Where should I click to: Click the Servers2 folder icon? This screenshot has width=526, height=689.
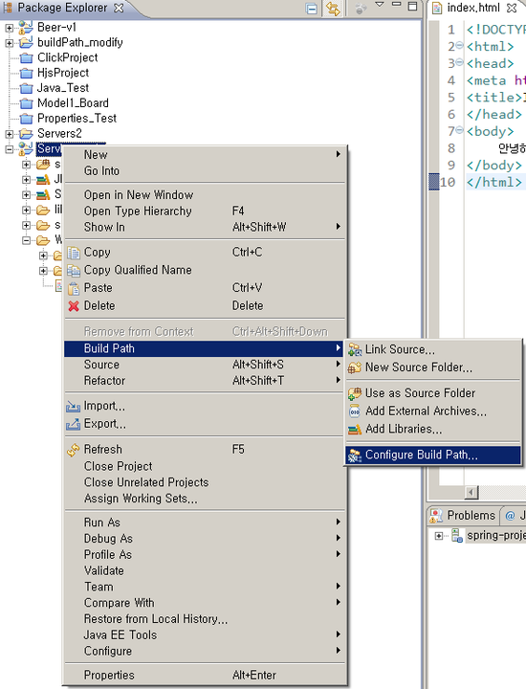[x=27, y=134]
